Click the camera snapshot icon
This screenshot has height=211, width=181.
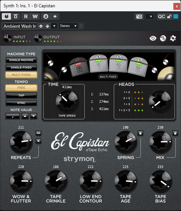pos(139,16)
